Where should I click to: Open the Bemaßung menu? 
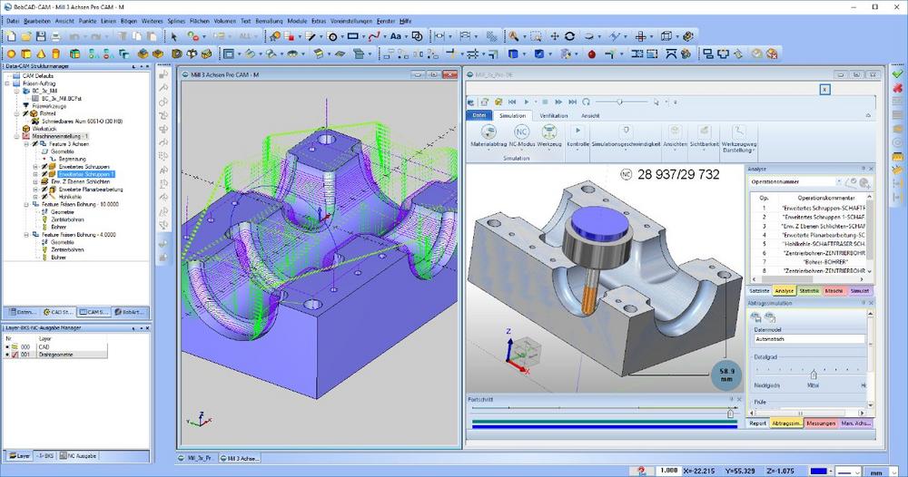coord(269,21)
